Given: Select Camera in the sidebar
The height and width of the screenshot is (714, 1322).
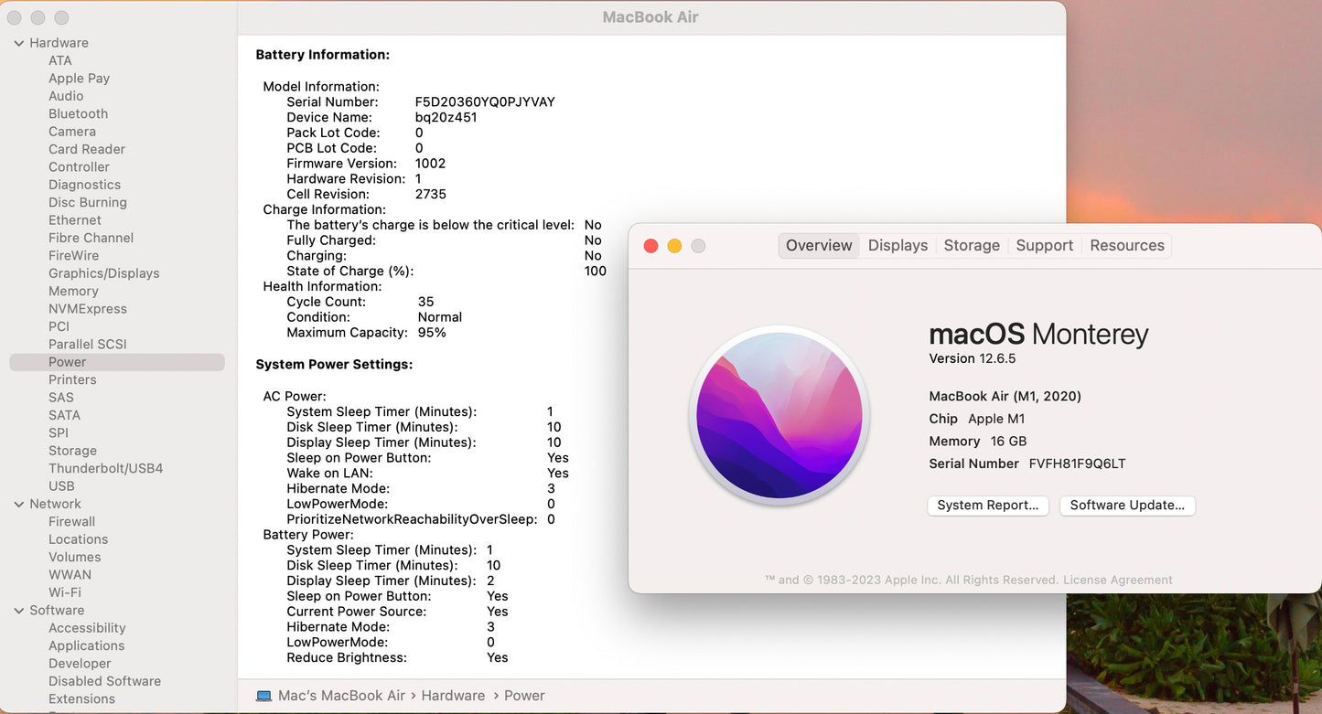Looking at the screenshot, I should point(72,132).
